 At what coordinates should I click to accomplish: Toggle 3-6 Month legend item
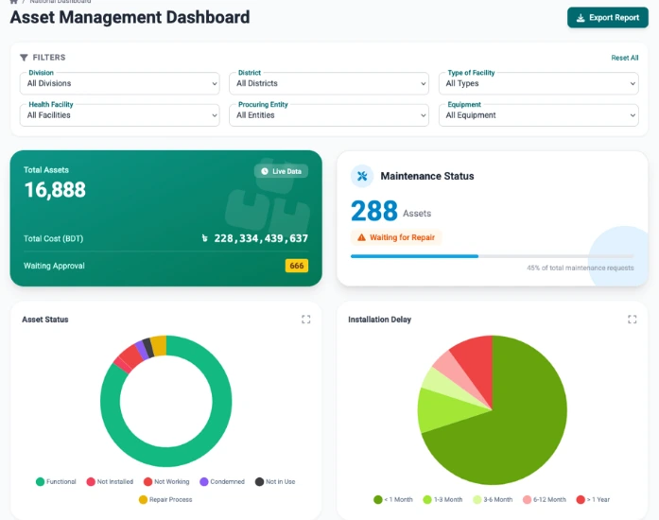(493, 500)
